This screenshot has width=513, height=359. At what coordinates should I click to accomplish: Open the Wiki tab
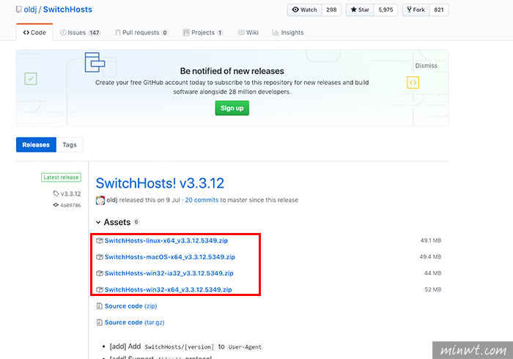[x=248, y=32]
